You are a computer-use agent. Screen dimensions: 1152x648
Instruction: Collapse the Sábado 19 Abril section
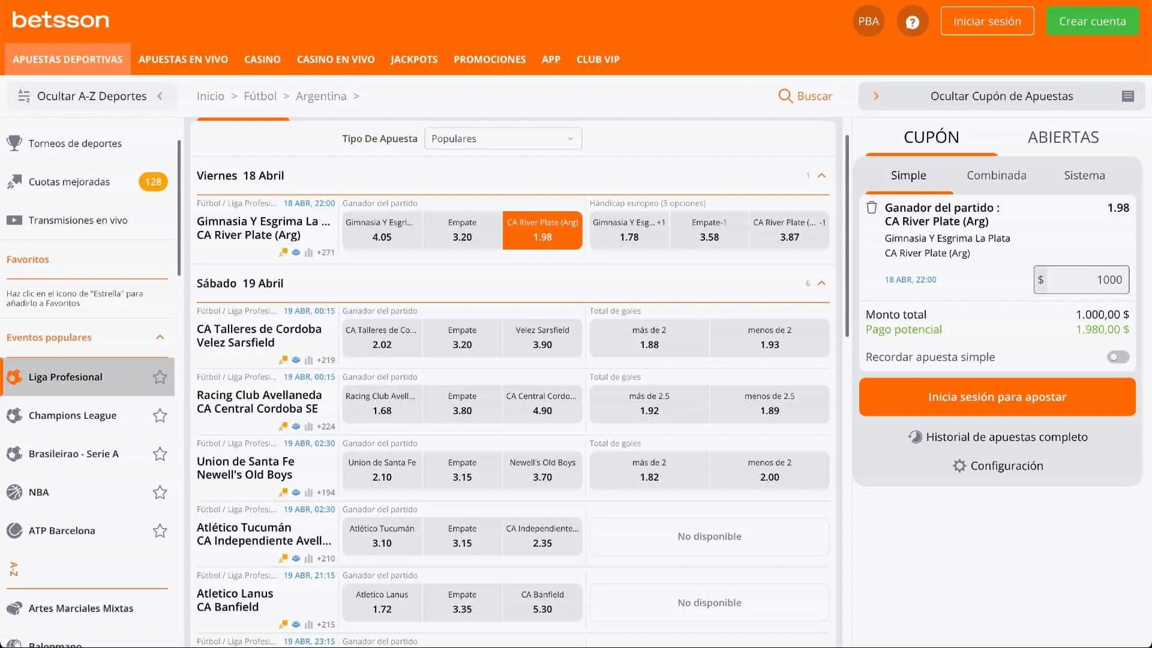tap(821, 283)
